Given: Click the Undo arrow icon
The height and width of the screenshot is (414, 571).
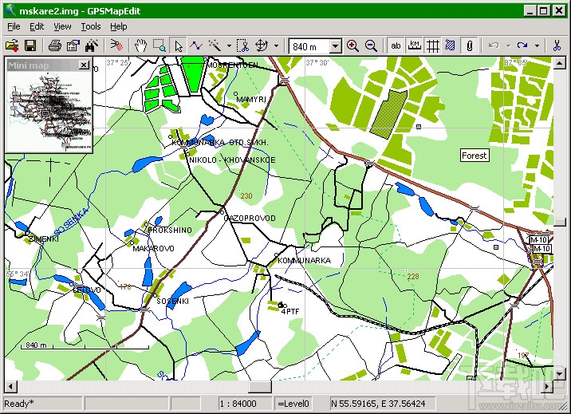Looking at the screenshot, I should point(494,46).
